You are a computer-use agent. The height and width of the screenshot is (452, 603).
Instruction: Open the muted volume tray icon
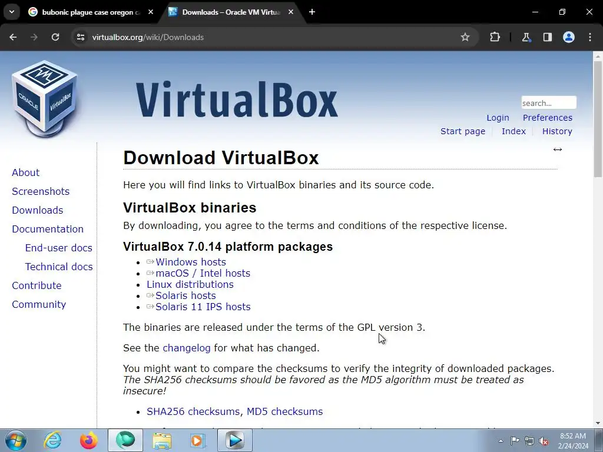click(x=544, y=441)
